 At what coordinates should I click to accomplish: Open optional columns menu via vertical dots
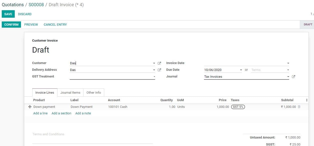pos(307,100)
